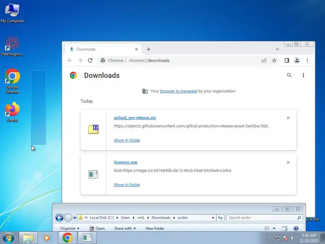Launch Google Chrome desktop shortcut
This screenshot has width=325, height=244.
pos(12,81)
